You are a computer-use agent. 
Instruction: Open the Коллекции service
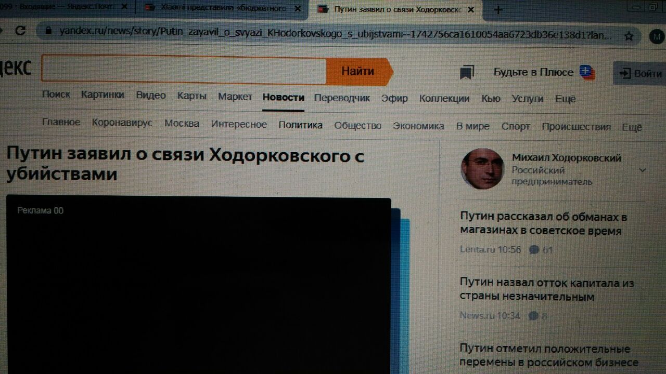[x=444, y=98]
